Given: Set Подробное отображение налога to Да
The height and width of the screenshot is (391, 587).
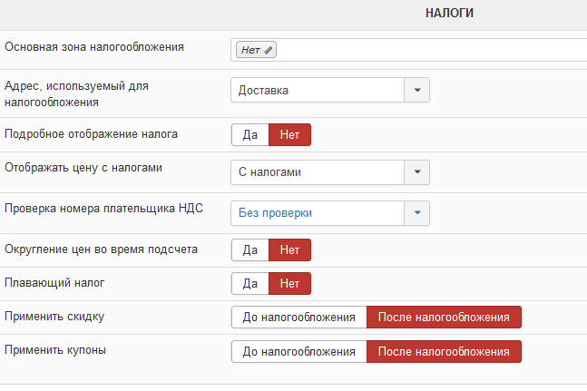Looking at the screenshot, I should pos(250,134).
